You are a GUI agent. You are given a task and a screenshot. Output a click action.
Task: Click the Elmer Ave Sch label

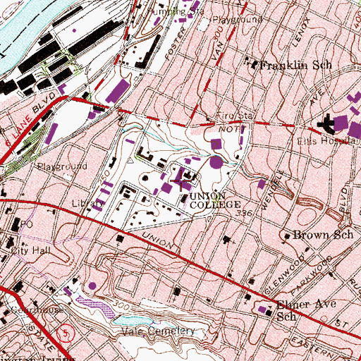[307, 310]
